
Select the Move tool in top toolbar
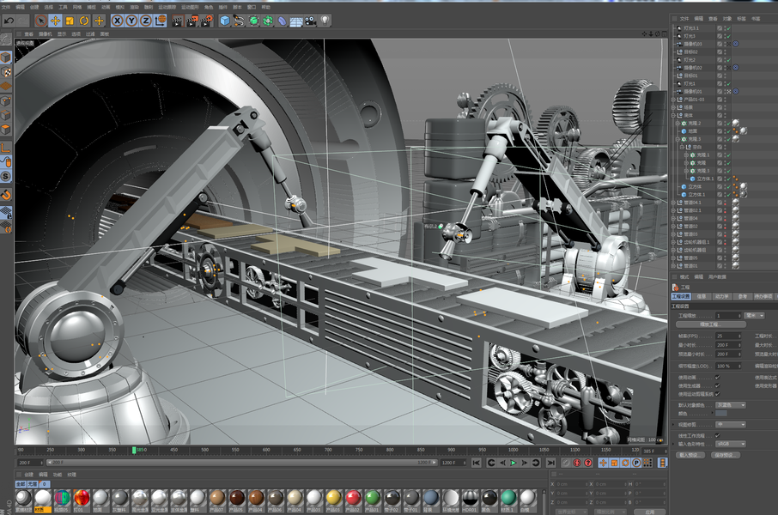[55, 20]
